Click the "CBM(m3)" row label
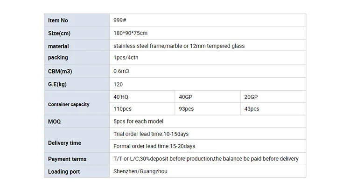The width and height of the screenshot is (350, 196). 60,72
